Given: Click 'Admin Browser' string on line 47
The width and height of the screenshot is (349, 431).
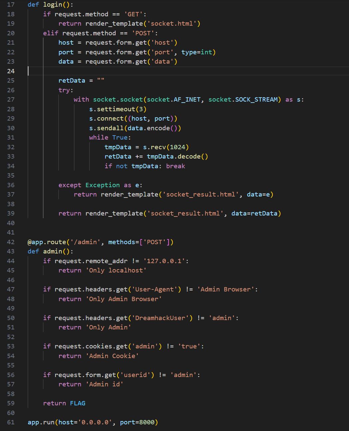Looking at the screenshot, I should pyautogui.click(x=225, y=289).
